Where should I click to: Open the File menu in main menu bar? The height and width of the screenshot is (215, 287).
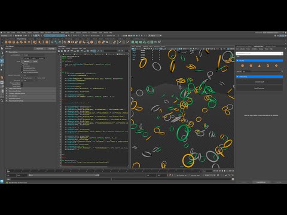point(4,33)
